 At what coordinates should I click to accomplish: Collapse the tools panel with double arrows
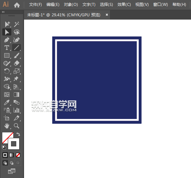3,12
